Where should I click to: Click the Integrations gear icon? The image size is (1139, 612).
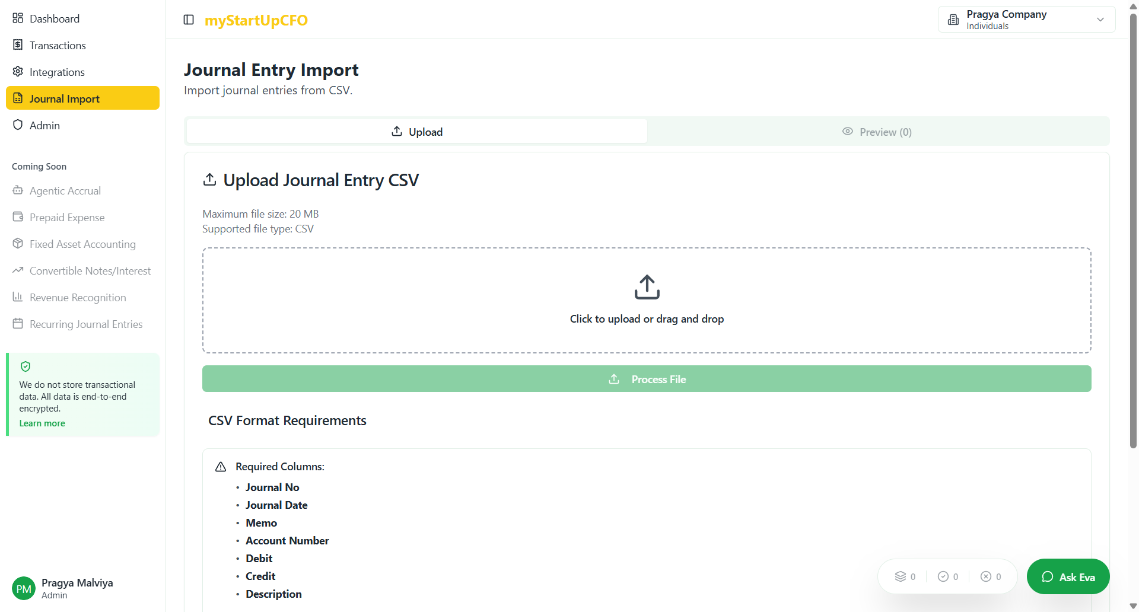point(18,72)
